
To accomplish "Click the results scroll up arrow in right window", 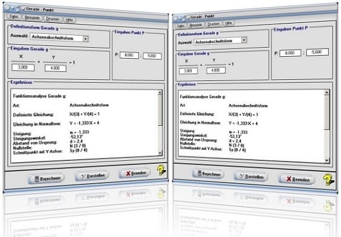I will (x=326, y=93).
